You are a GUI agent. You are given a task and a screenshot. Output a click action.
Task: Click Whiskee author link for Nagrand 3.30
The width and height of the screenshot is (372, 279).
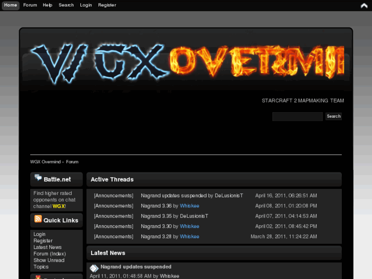[189, 226]
